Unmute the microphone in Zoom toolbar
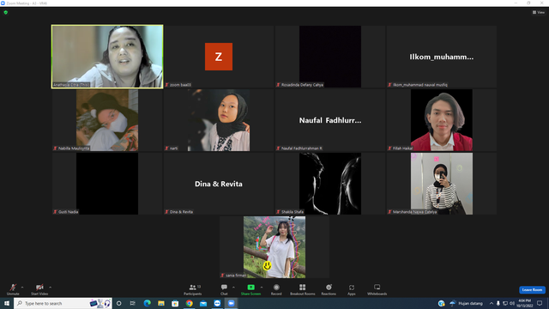Image resolution: width=549 pixels, height=309 pixels. [x=13, y=289]
